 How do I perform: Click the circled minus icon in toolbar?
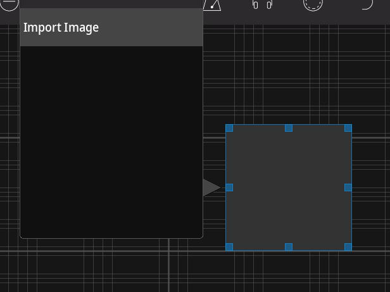[x=9, y=4]
